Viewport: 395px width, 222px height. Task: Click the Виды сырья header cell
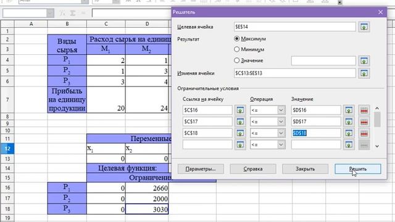(67, 45)
